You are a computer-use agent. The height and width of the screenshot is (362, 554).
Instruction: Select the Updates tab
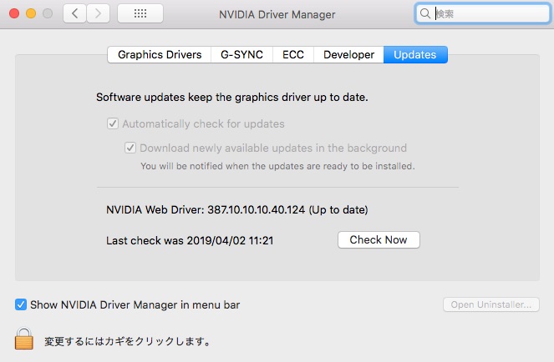point(415,55)
